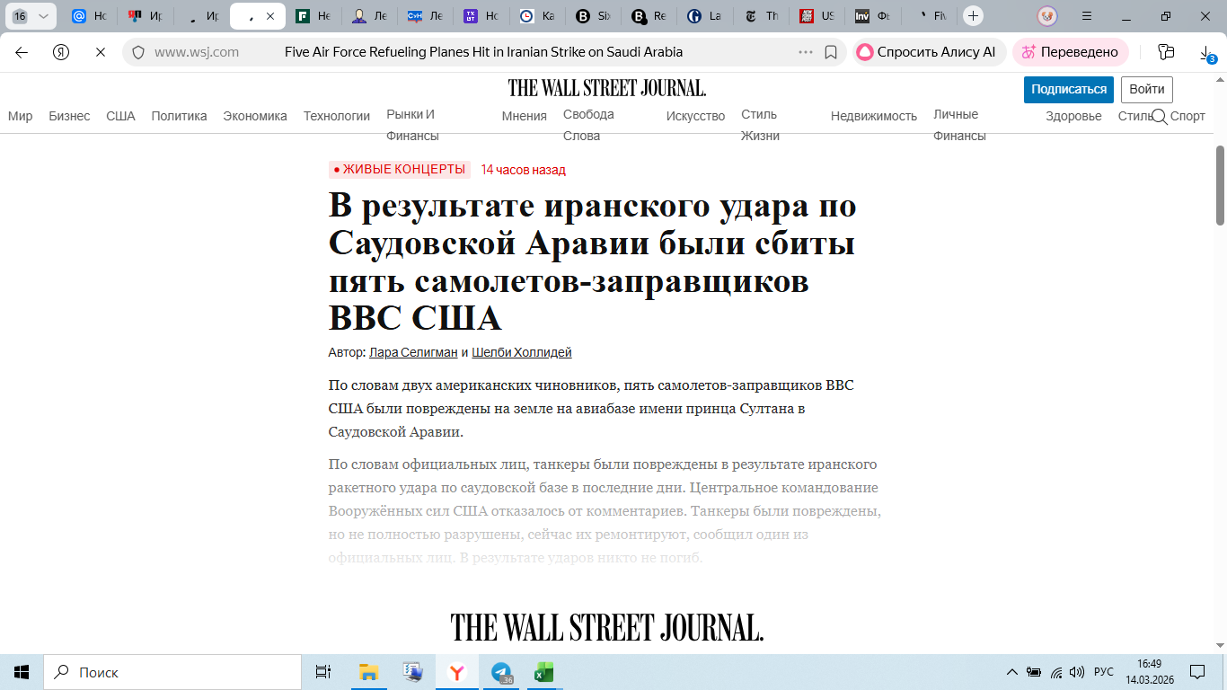Click the blue Подписаться button
This screenshot has width=1227, height=690.
(1069, 90)
